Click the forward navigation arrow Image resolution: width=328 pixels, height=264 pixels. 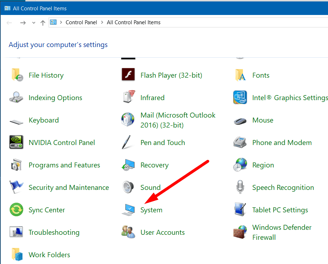click(23, 22)
